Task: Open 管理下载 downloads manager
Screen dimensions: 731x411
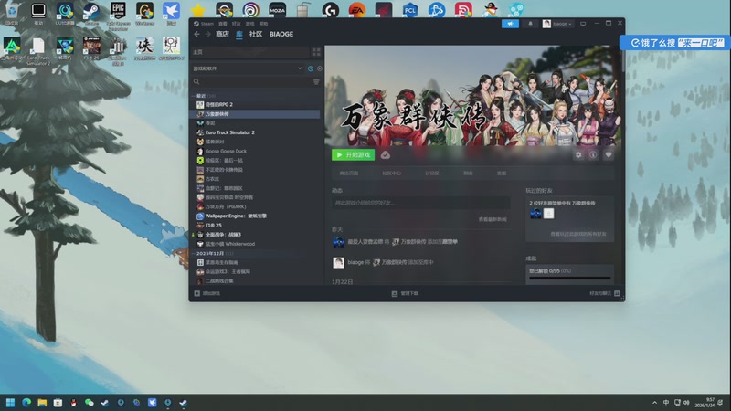Action: coord(405,293)
